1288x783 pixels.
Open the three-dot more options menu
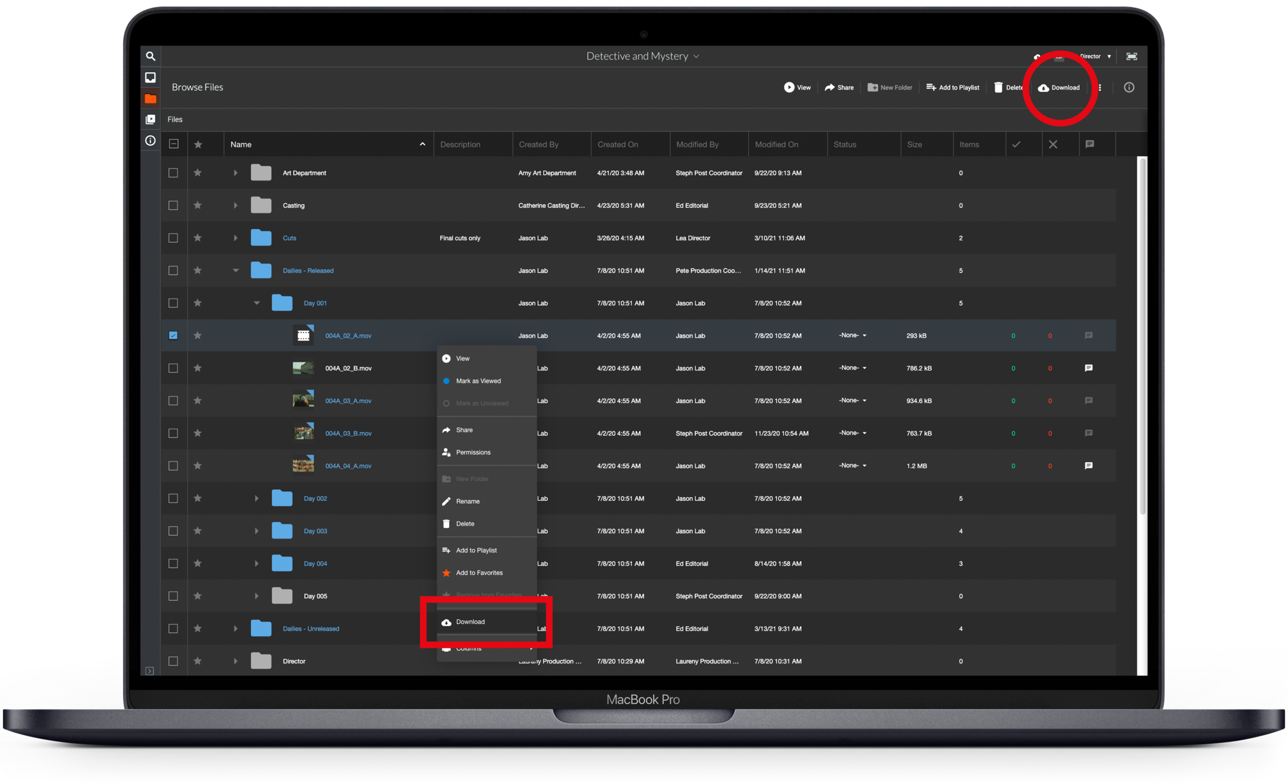click(x=1100, y=87)
